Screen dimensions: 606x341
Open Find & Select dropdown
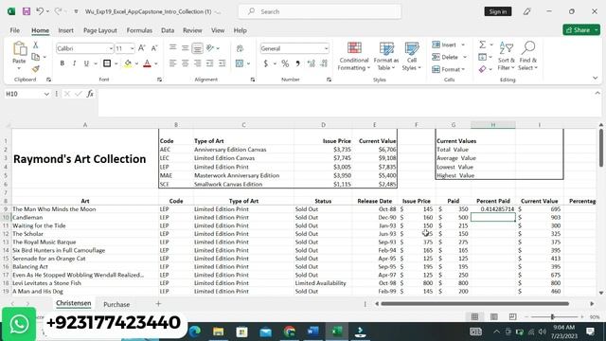528,57
